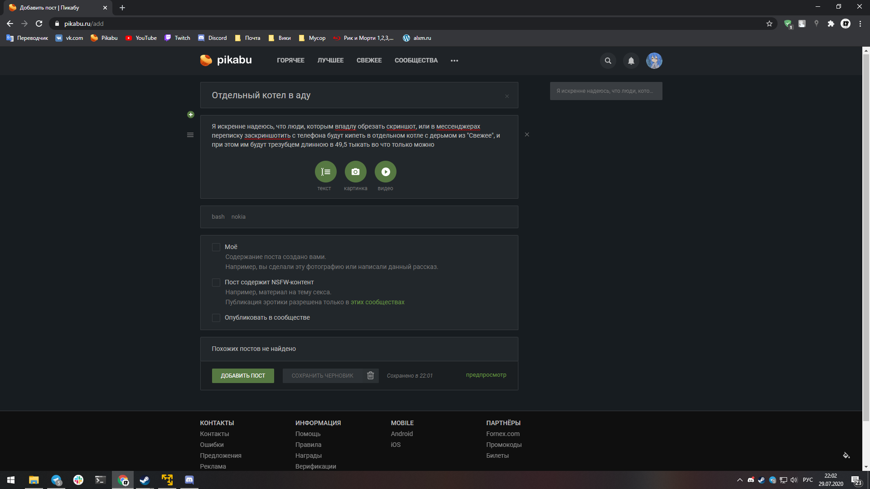
Task: Click the "Добавить пост" button
Action: [x=243, y=376]
